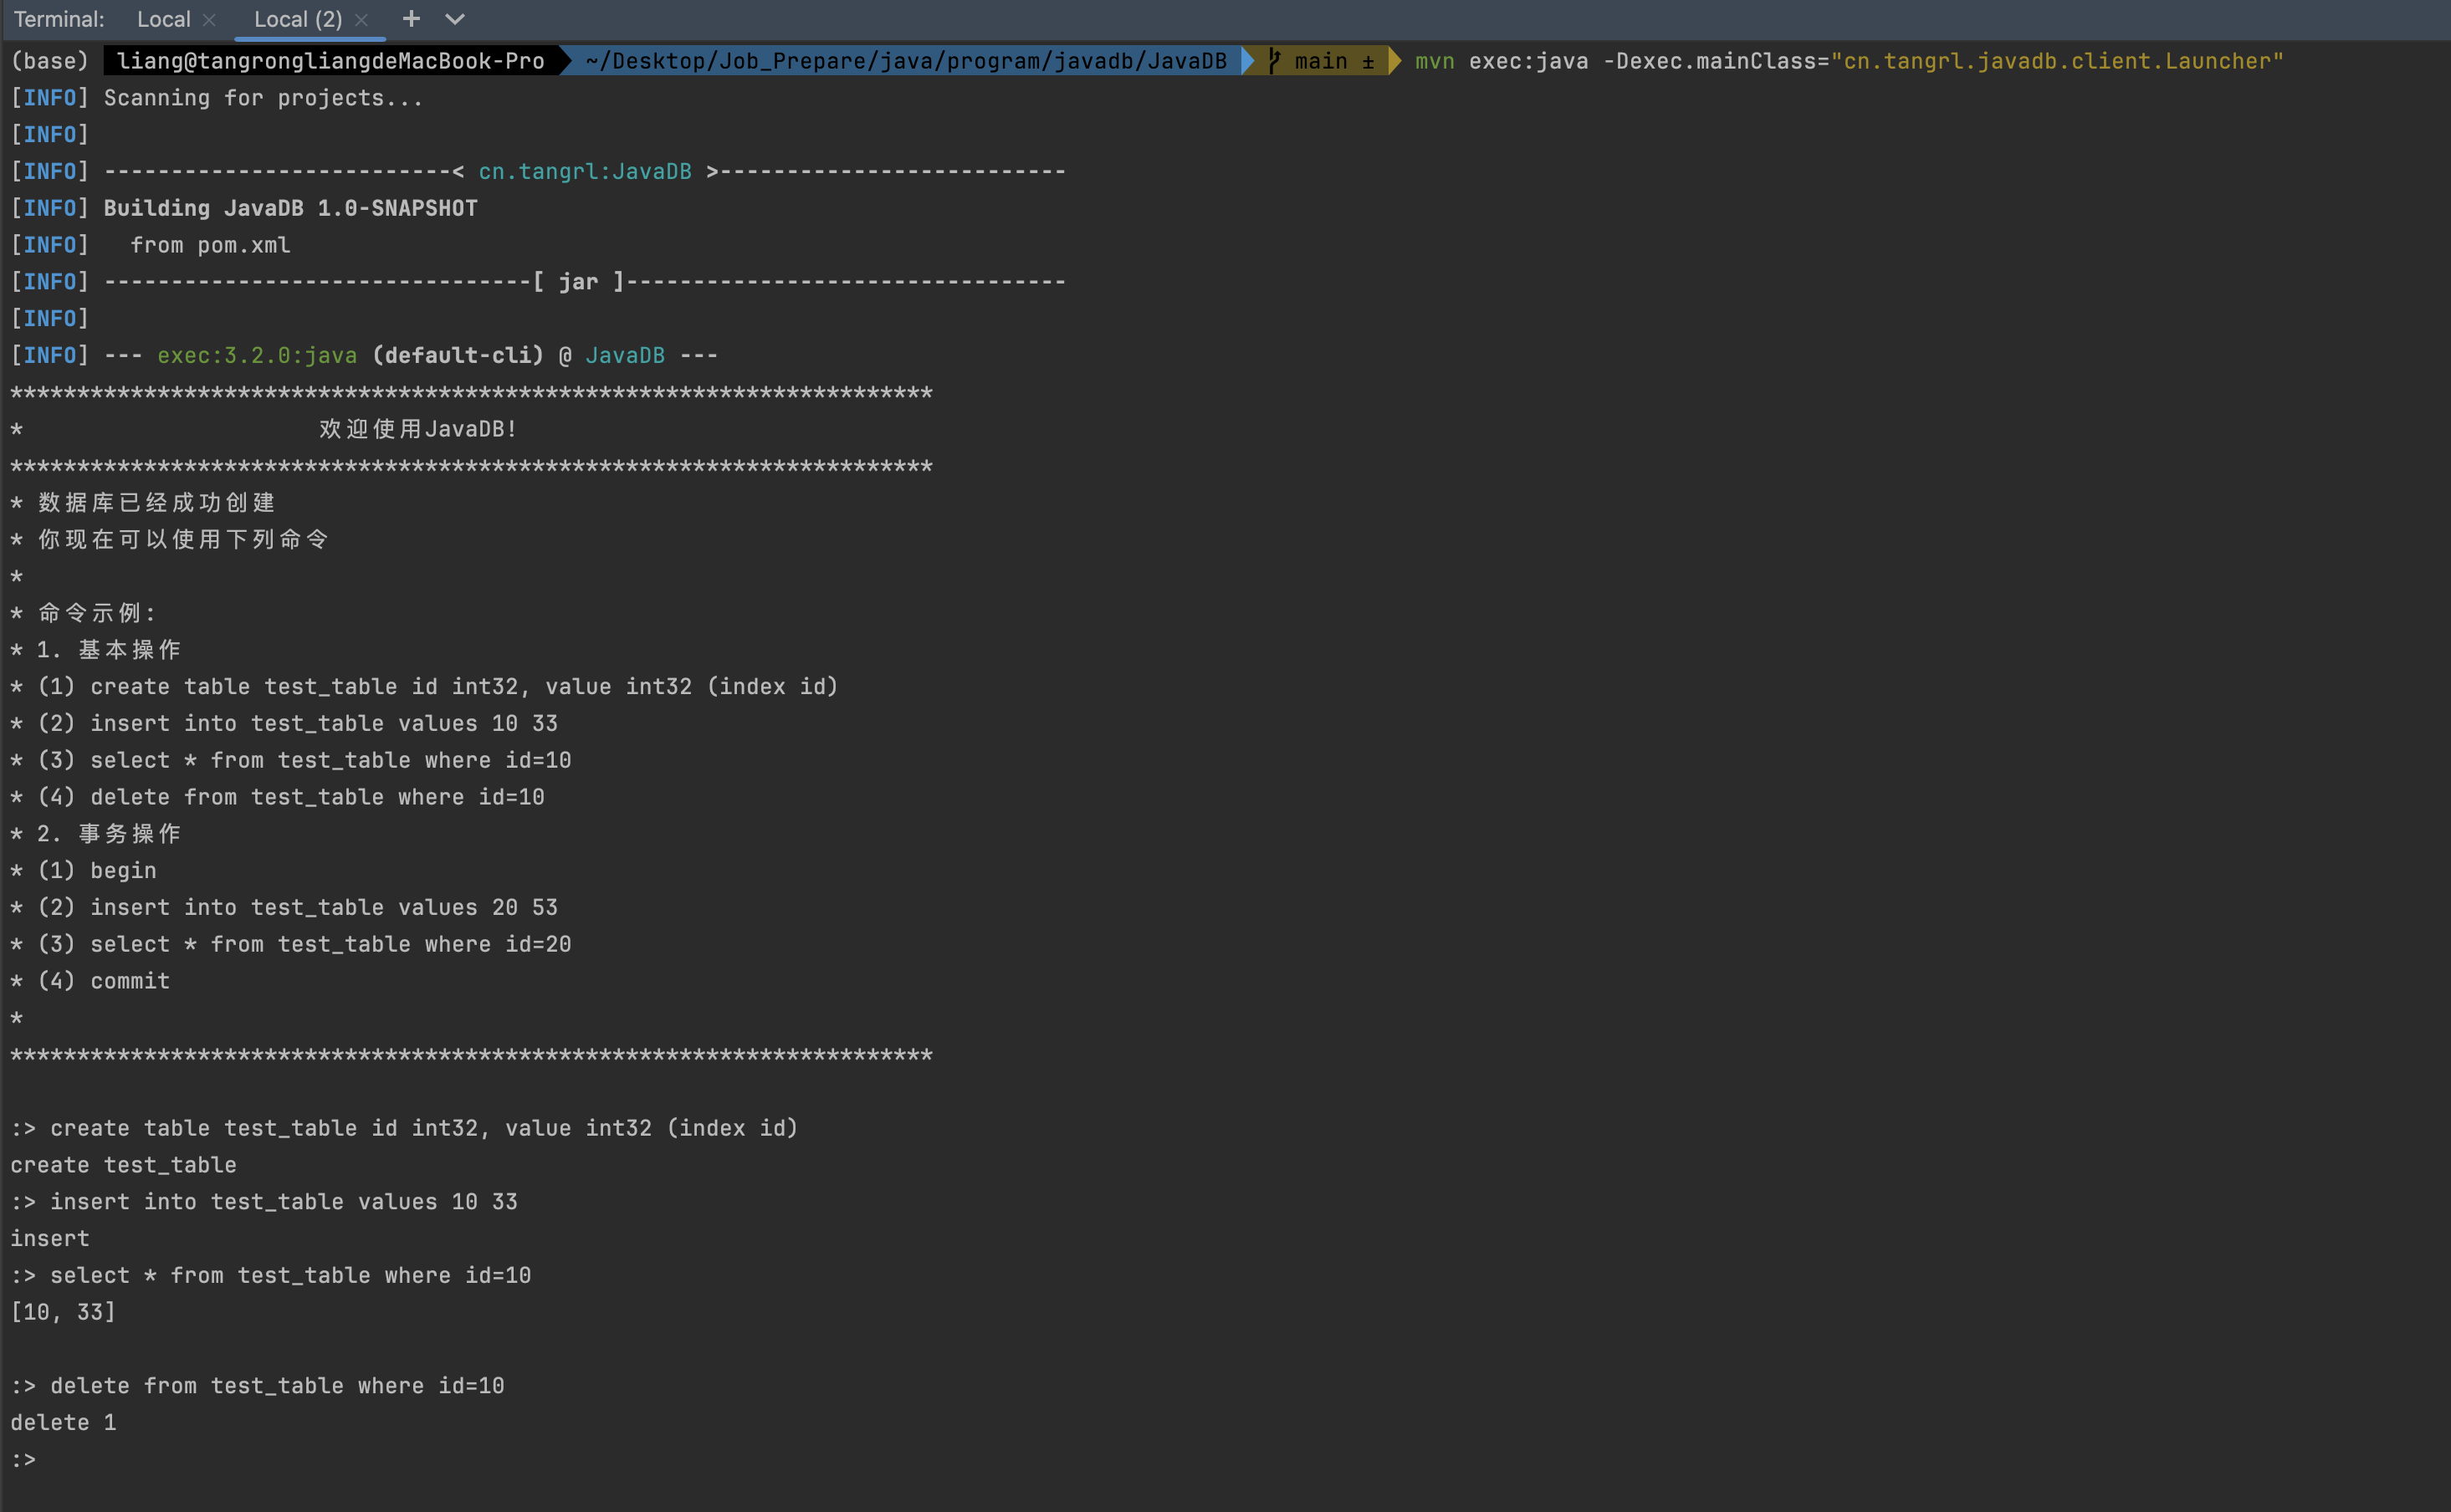Close the Local (2) terminal tab

(362, 20)
